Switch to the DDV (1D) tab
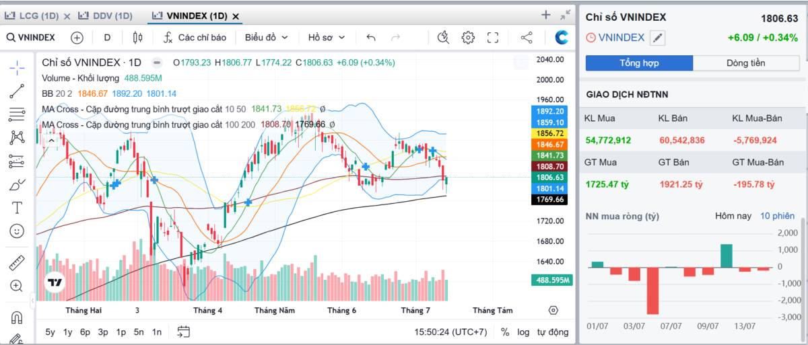The height and width of the screenshot is (345, 808). 104,15
